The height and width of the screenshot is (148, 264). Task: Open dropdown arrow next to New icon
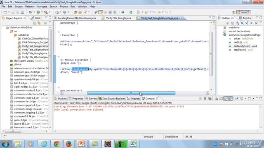pos(9,12)
